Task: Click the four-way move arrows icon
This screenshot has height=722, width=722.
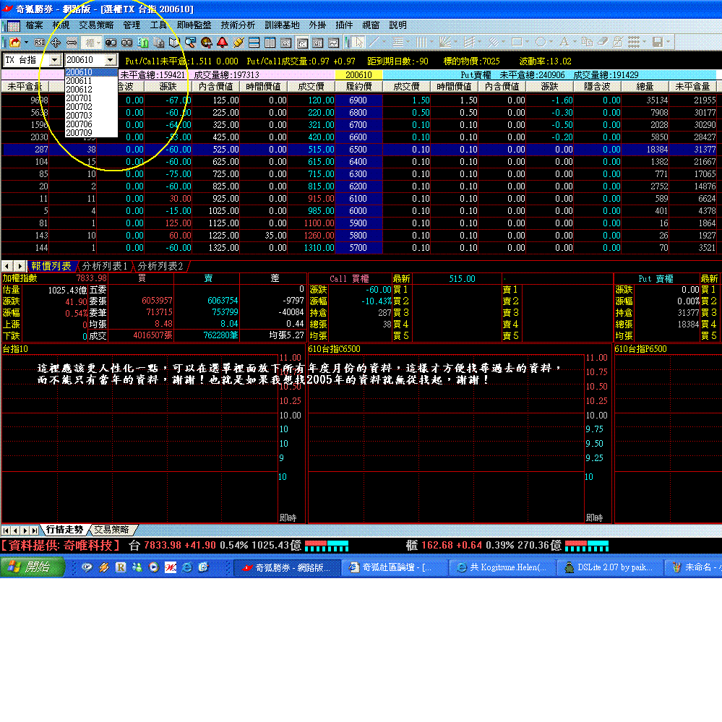Action: tap(56, 43)
